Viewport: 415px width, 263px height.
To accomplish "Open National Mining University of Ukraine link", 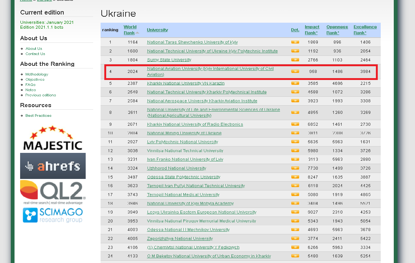I will click(x=184, y=133).
